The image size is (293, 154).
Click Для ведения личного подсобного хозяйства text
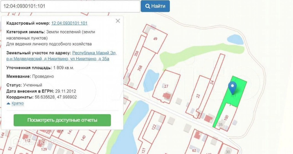click(49, 44)
